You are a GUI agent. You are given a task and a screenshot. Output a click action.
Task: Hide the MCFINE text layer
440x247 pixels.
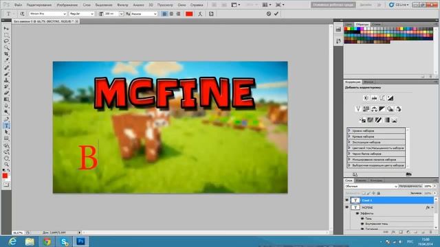(346, 207)
